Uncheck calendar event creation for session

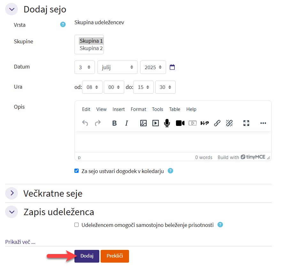(x=77, y=171)
